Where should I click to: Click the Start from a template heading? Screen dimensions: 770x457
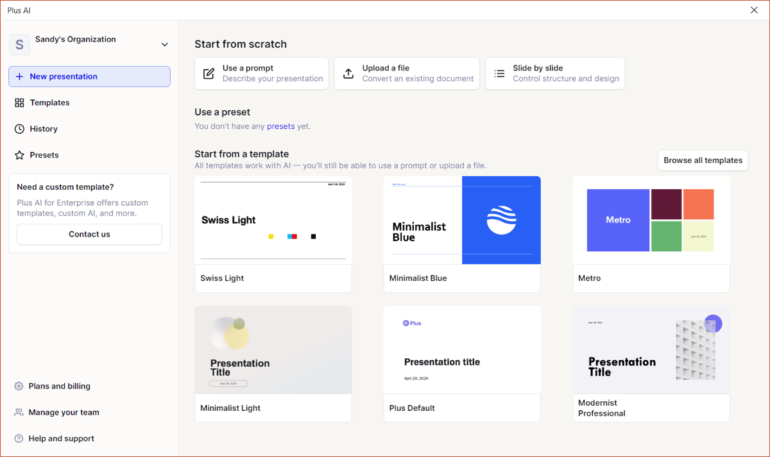coord(242,154)
